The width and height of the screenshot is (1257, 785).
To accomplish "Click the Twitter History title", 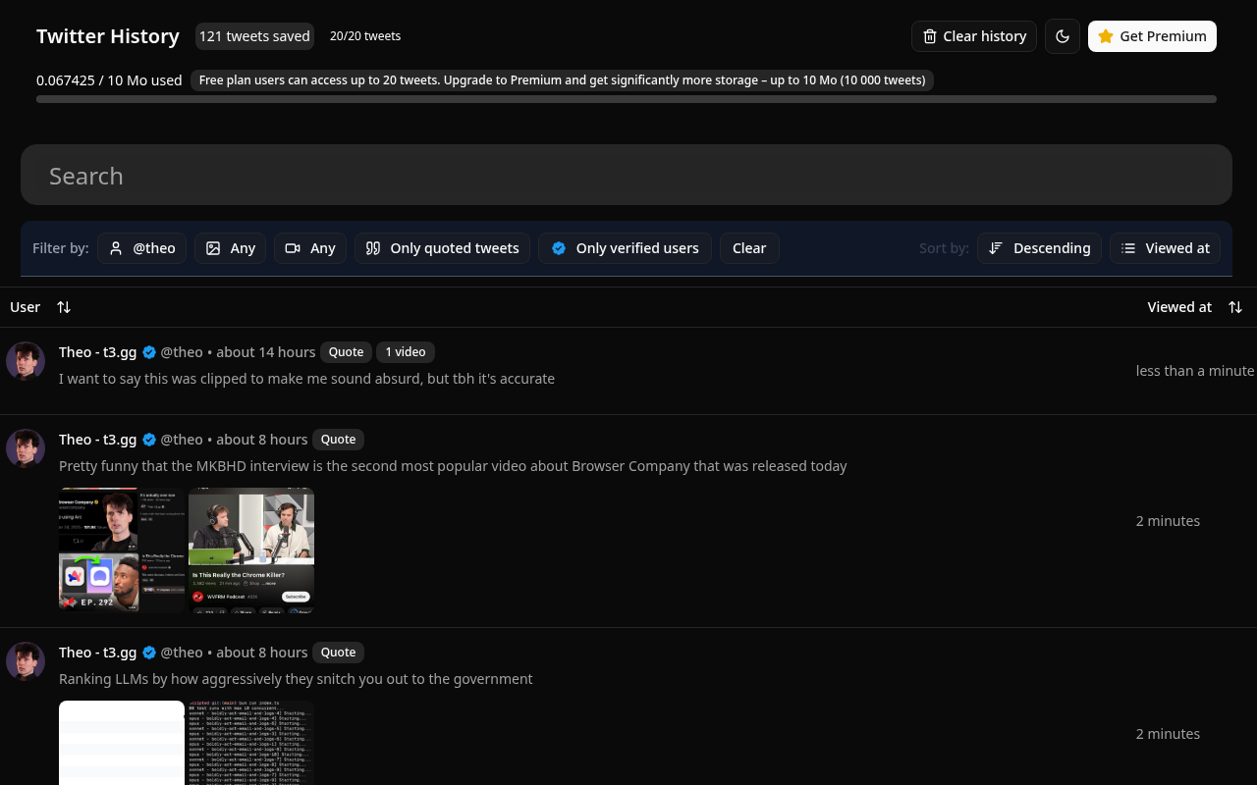I will pos(108,36).
